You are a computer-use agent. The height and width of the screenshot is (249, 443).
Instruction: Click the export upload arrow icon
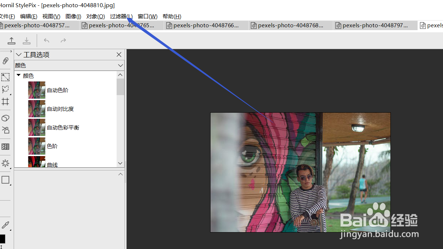click(12, 41)
